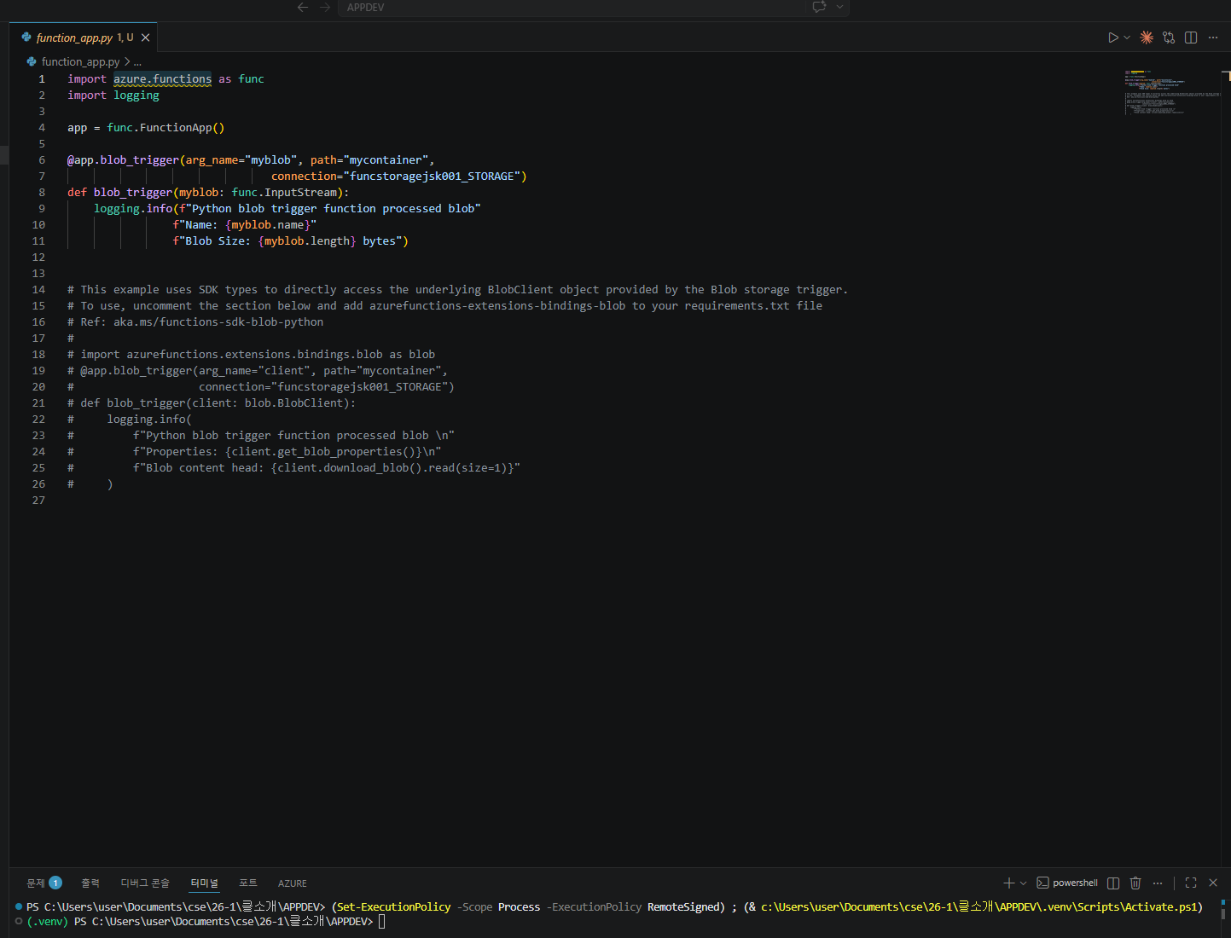Image resolution: width=1231 pixels, height=938 pixels.
Task: Select the powershell terminal instance
Action: (x=1067, y=883)
